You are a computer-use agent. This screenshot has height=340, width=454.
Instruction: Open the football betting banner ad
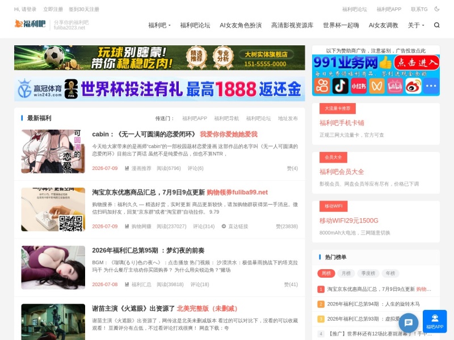point(159,58)
